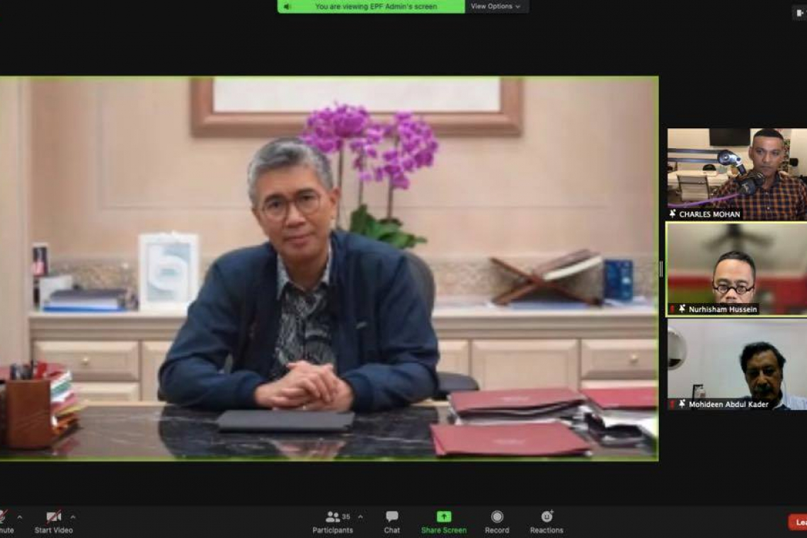
Task: Click the red mute icon on Charles Mohan's tile
Action: click(671, 214)
